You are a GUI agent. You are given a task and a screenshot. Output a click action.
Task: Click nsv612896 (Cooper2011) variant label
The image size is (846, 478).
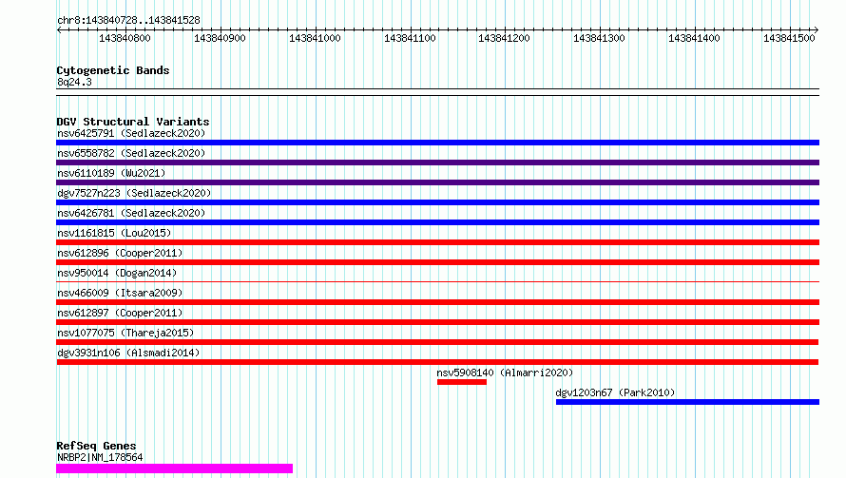pyautogui.click(x=120, y=253)
